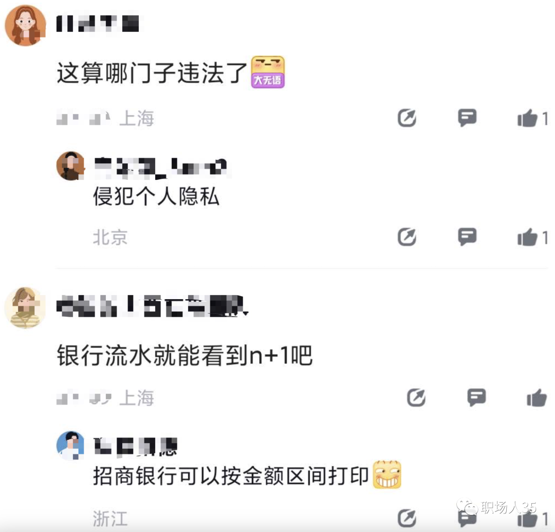This screenshot has width=555, height=532.
Task: Like the '银行流水就能看到n+1吧' comment
Action: click(536, 397)
